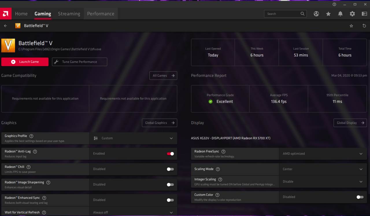
Task: Click the magnifier search icon
Action: pos(302,14)
